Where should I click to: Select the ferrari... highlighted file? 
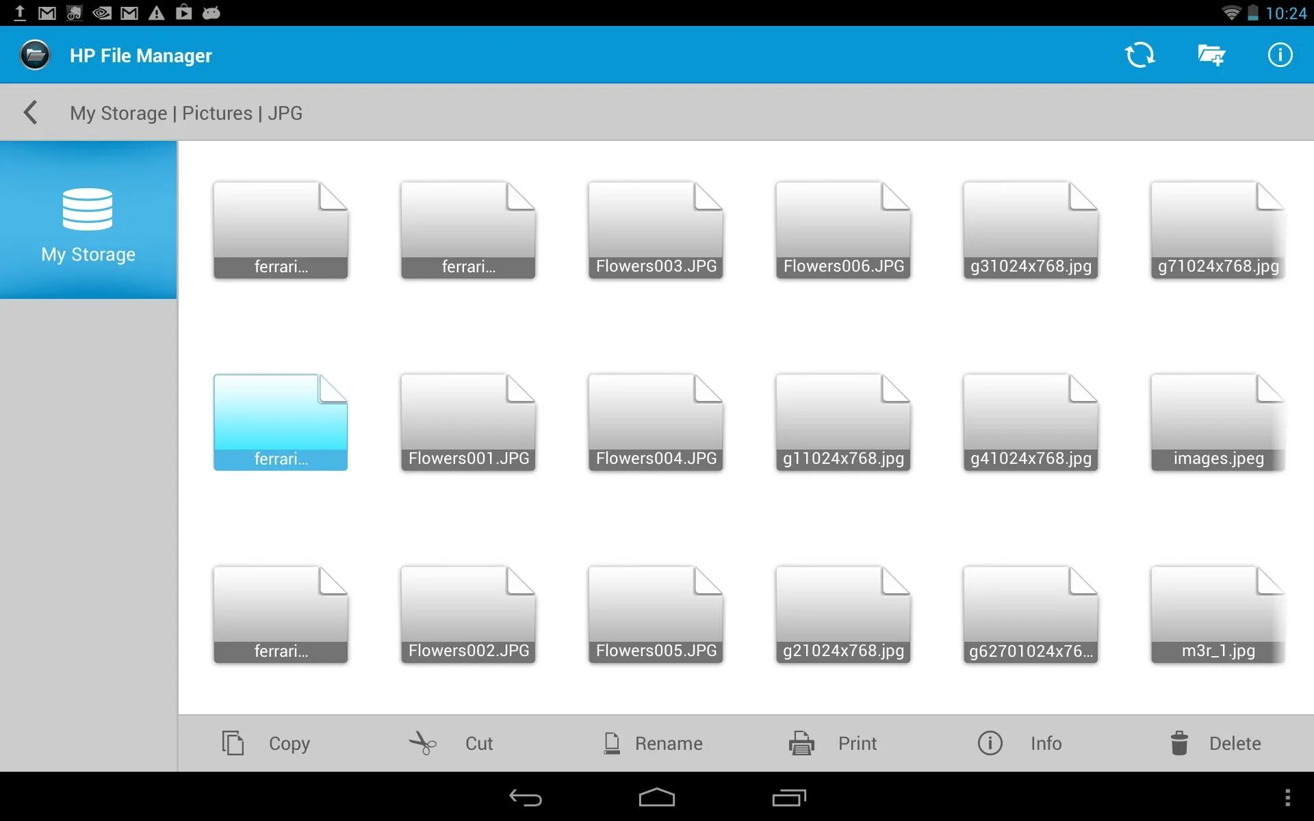pos(280,421)
